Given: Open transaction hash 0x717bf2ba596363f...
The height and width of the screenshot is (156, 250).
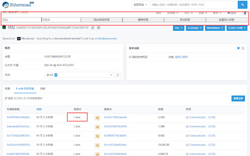Looking at the screenshot, I should click(x=19, y=136).
